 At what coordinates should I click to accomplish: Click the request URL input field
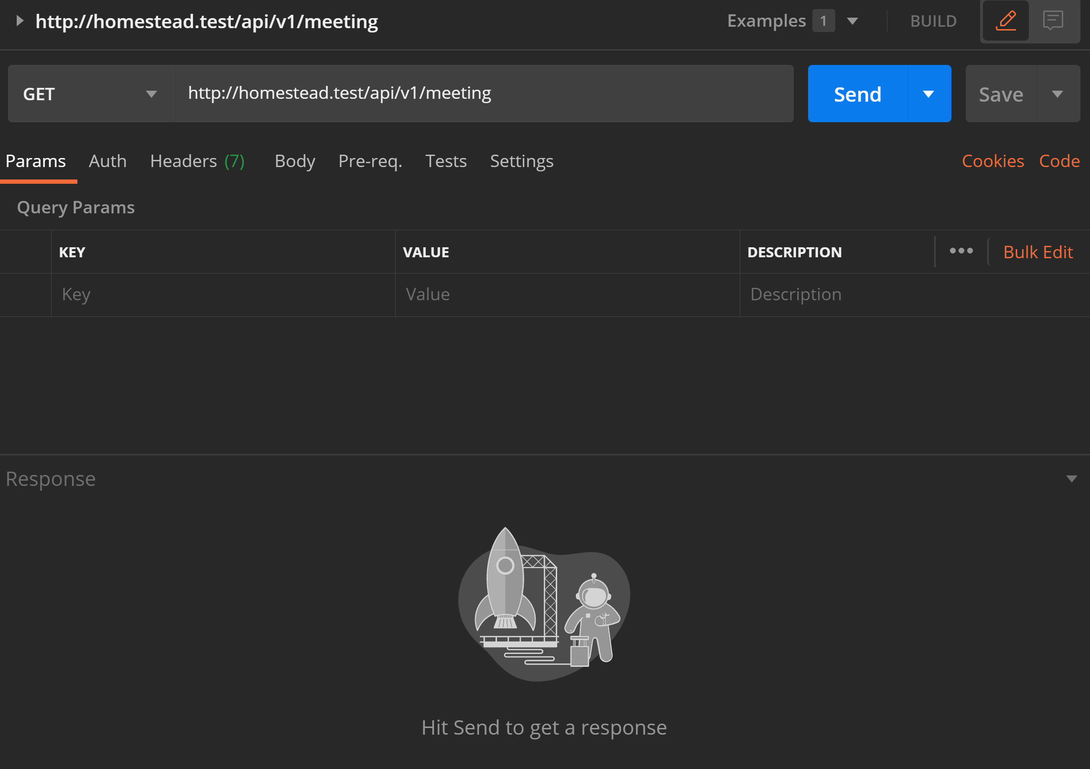(483, 94)
